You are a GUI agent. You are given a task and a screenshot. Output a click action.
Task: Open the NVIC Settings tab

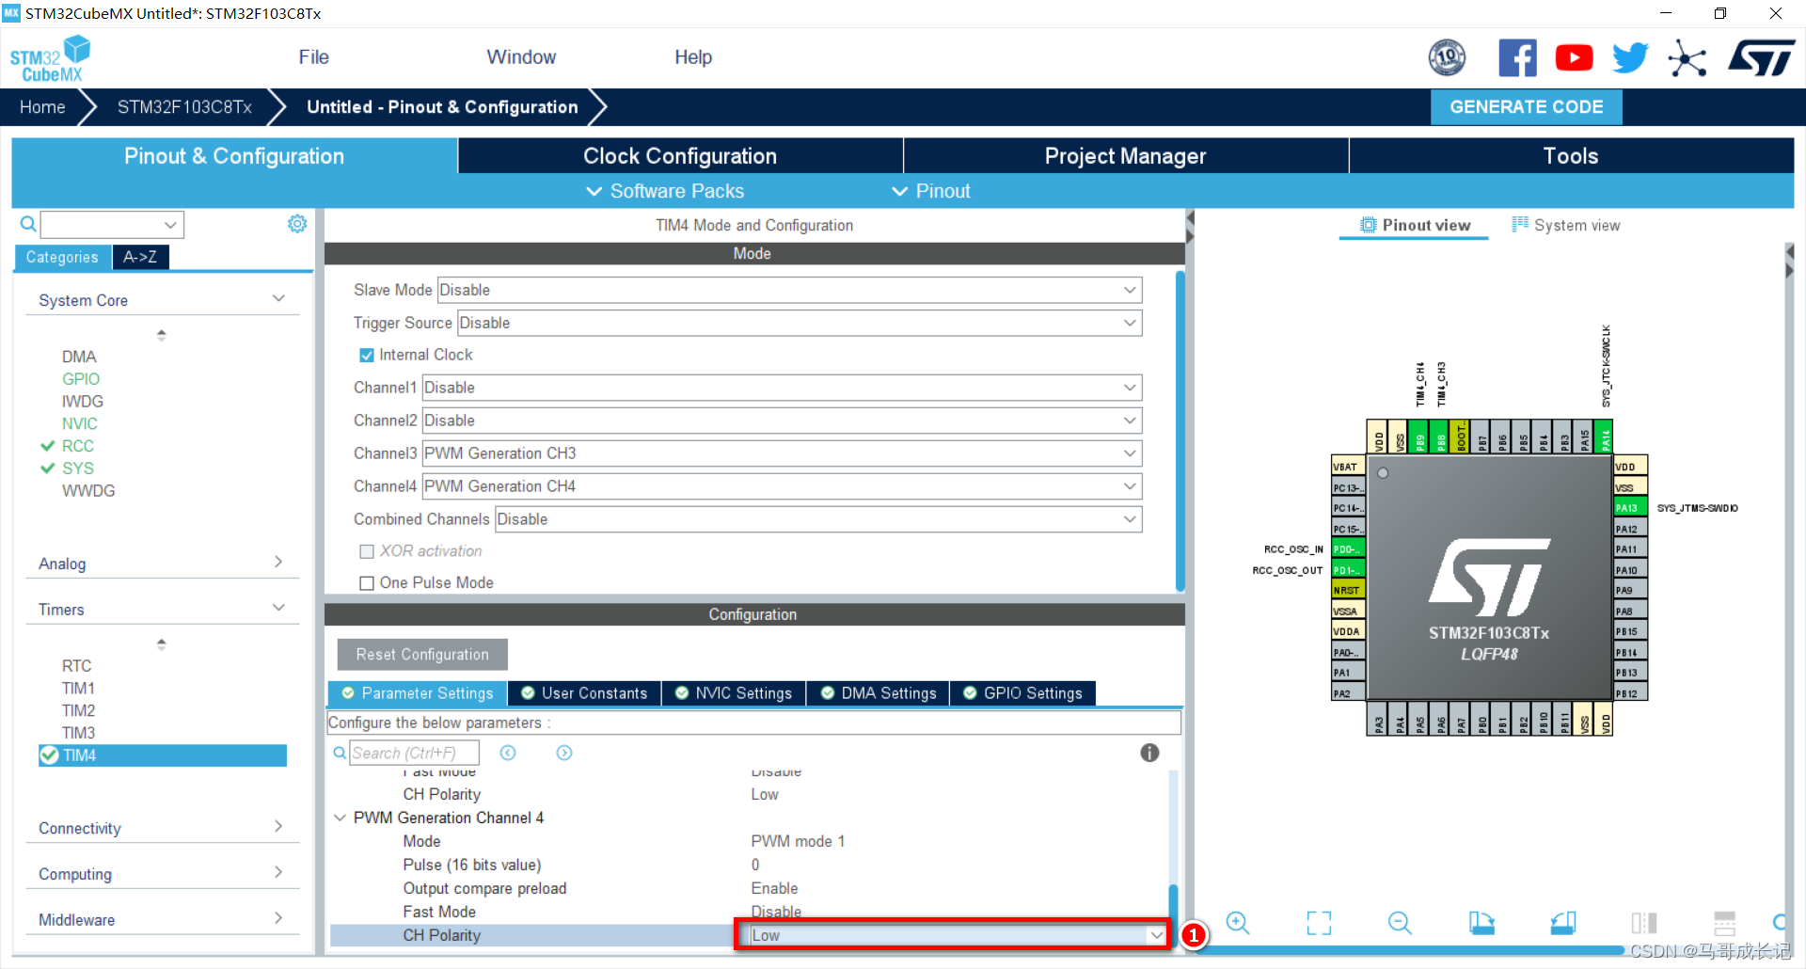pos(734,693)
